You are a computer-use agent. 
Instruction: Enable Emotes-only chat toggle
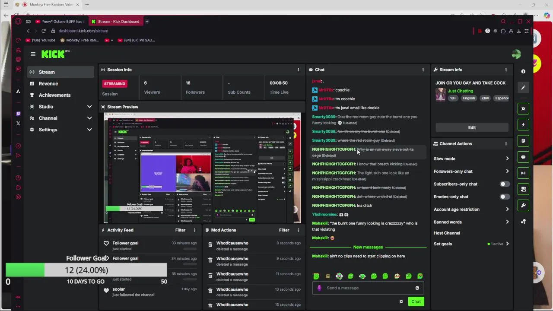click(x=505, y=197)
